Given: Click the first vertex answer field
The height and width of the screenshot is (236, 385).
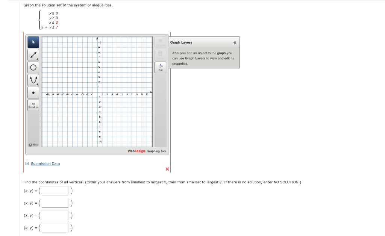Looking at the screenshot, I should click(55, 191).
